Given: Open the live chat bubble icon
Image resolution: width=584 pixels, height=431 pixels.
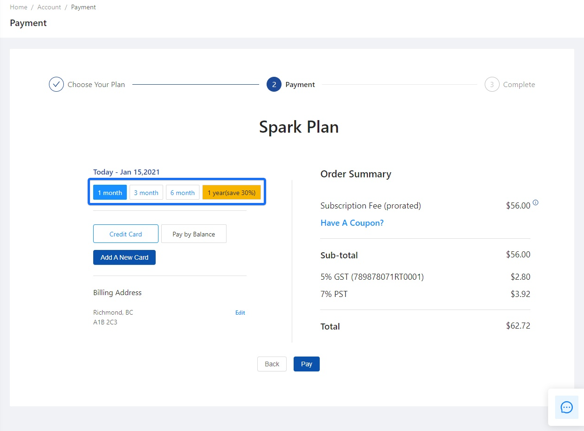Looking at the screenshot, I should tap(566, 407).
